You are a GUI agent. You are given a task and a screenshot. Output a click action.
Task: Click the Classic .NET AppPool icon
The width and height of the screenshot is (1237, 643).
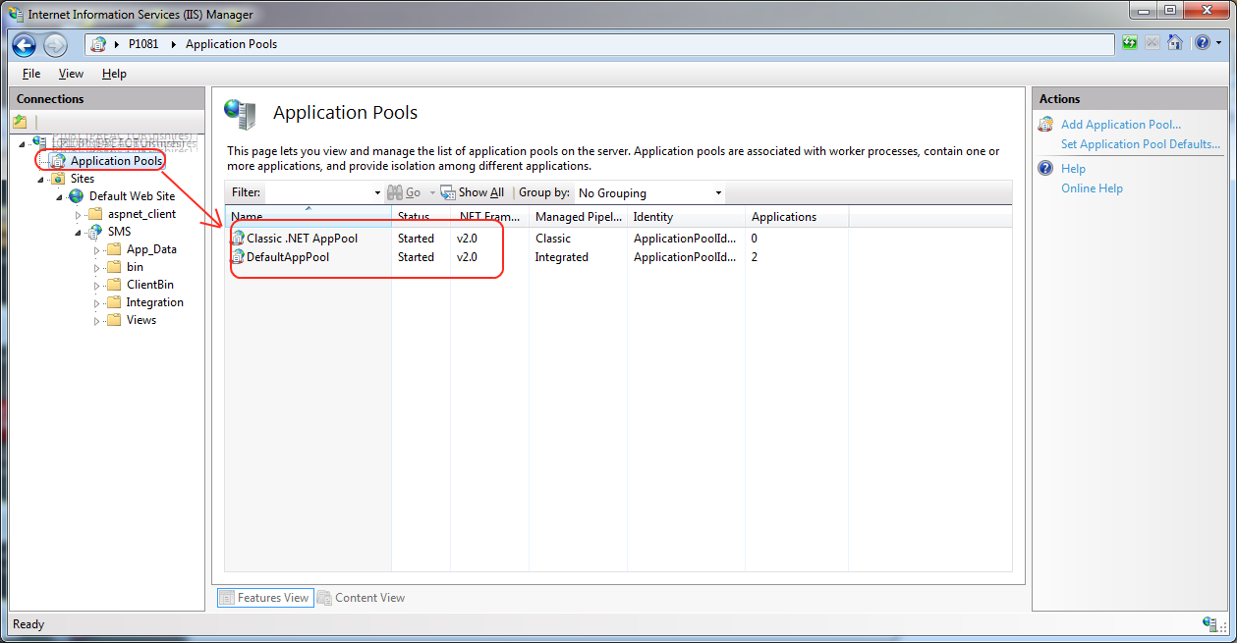click(237, 239)
